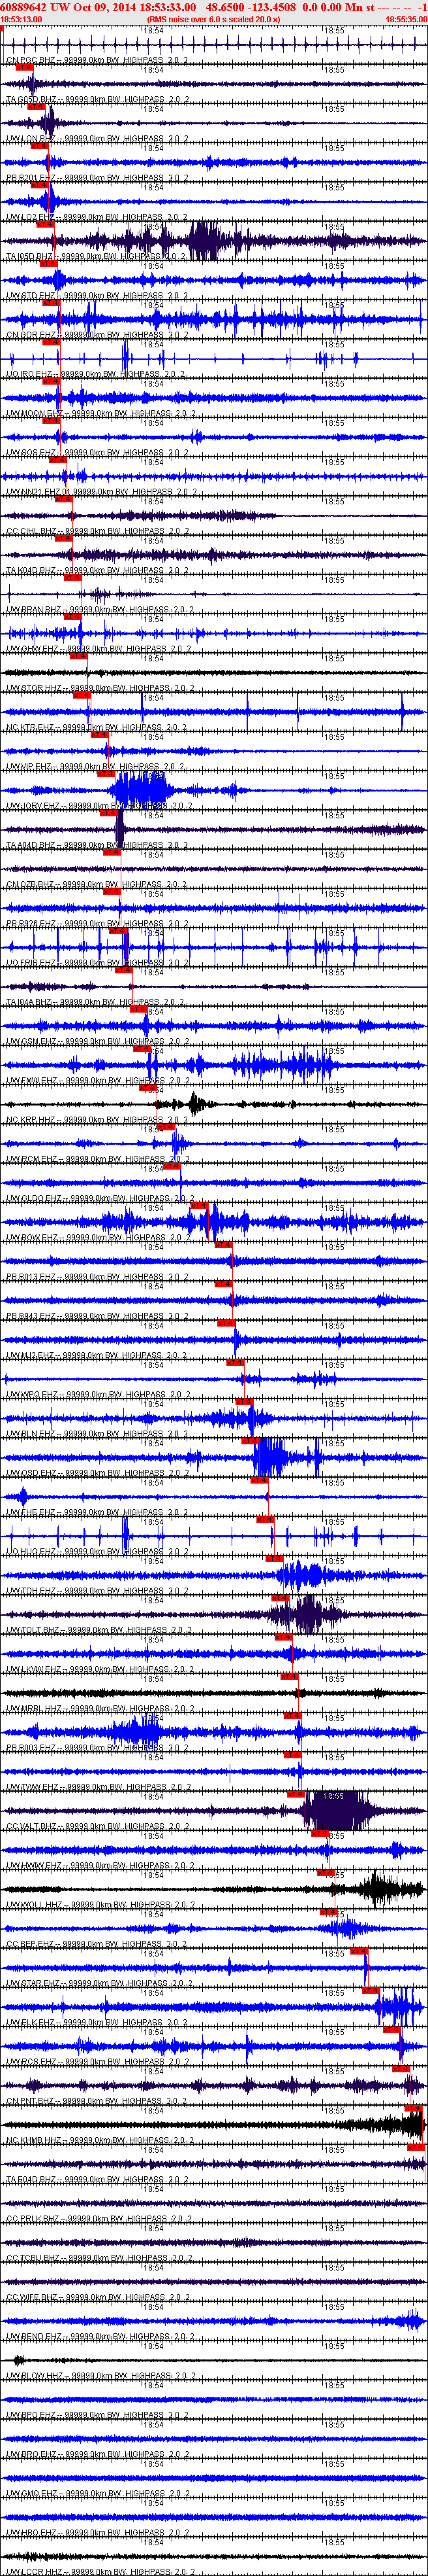Click the UW.TDH EHZ trace label
Image resolution: width=428 pixels, height=2576 pixels.
pyautogui.click(x=98, y=1590)
